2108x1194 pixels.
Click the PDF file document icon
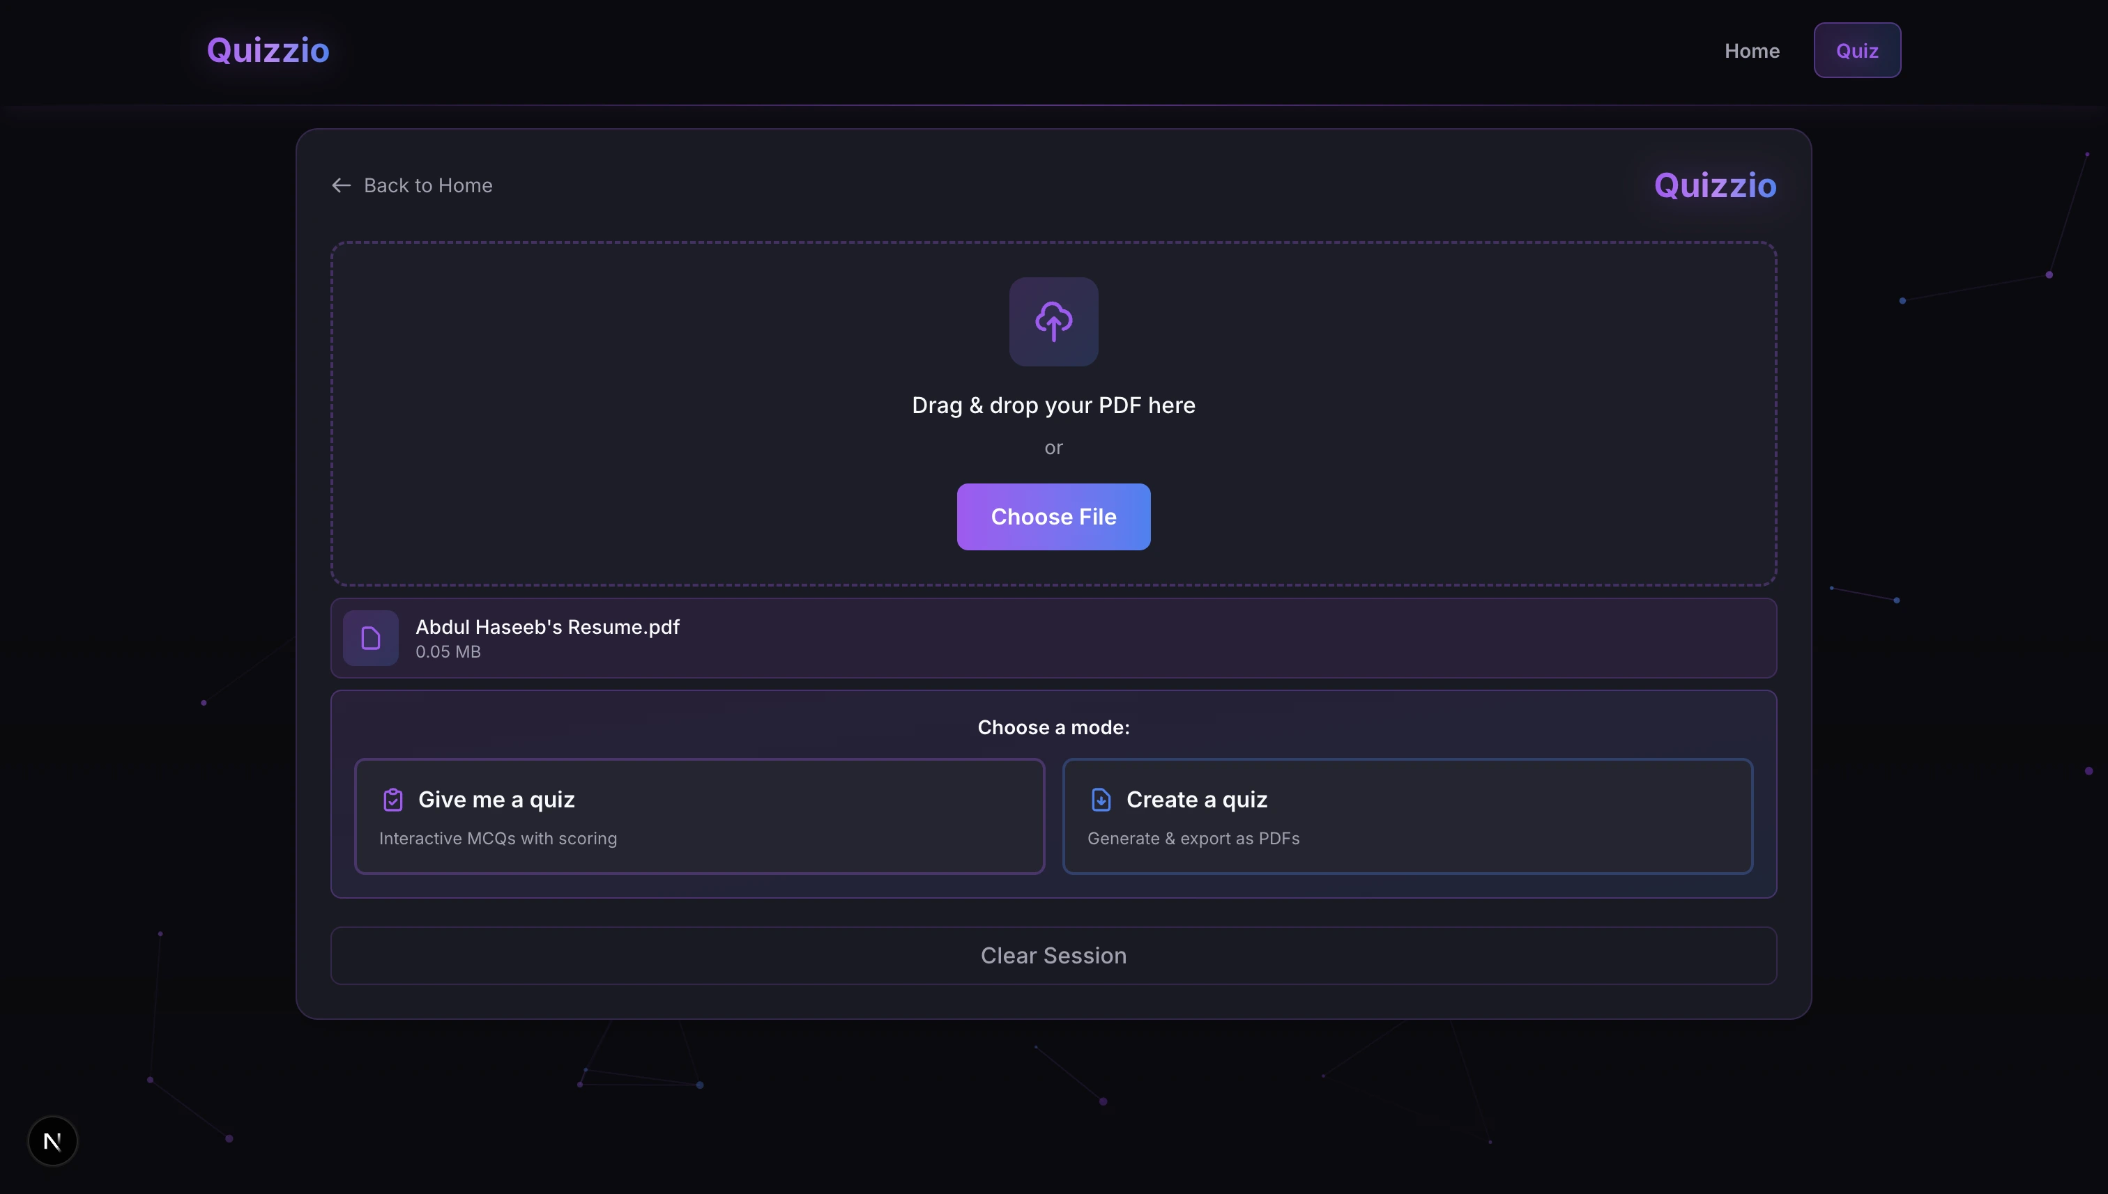(x=370, y=638)
